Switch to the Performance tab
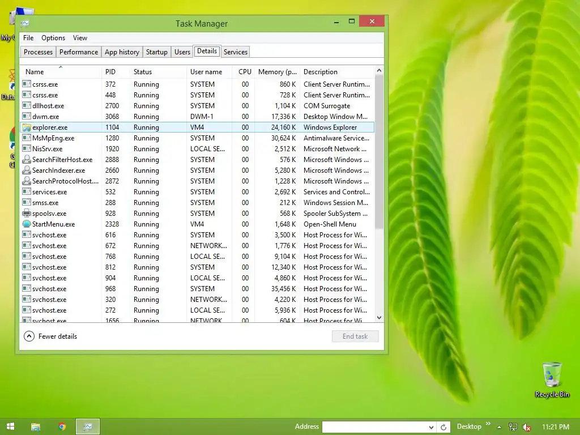This screenshot has width=580, height=435. [x=78, y=52]
